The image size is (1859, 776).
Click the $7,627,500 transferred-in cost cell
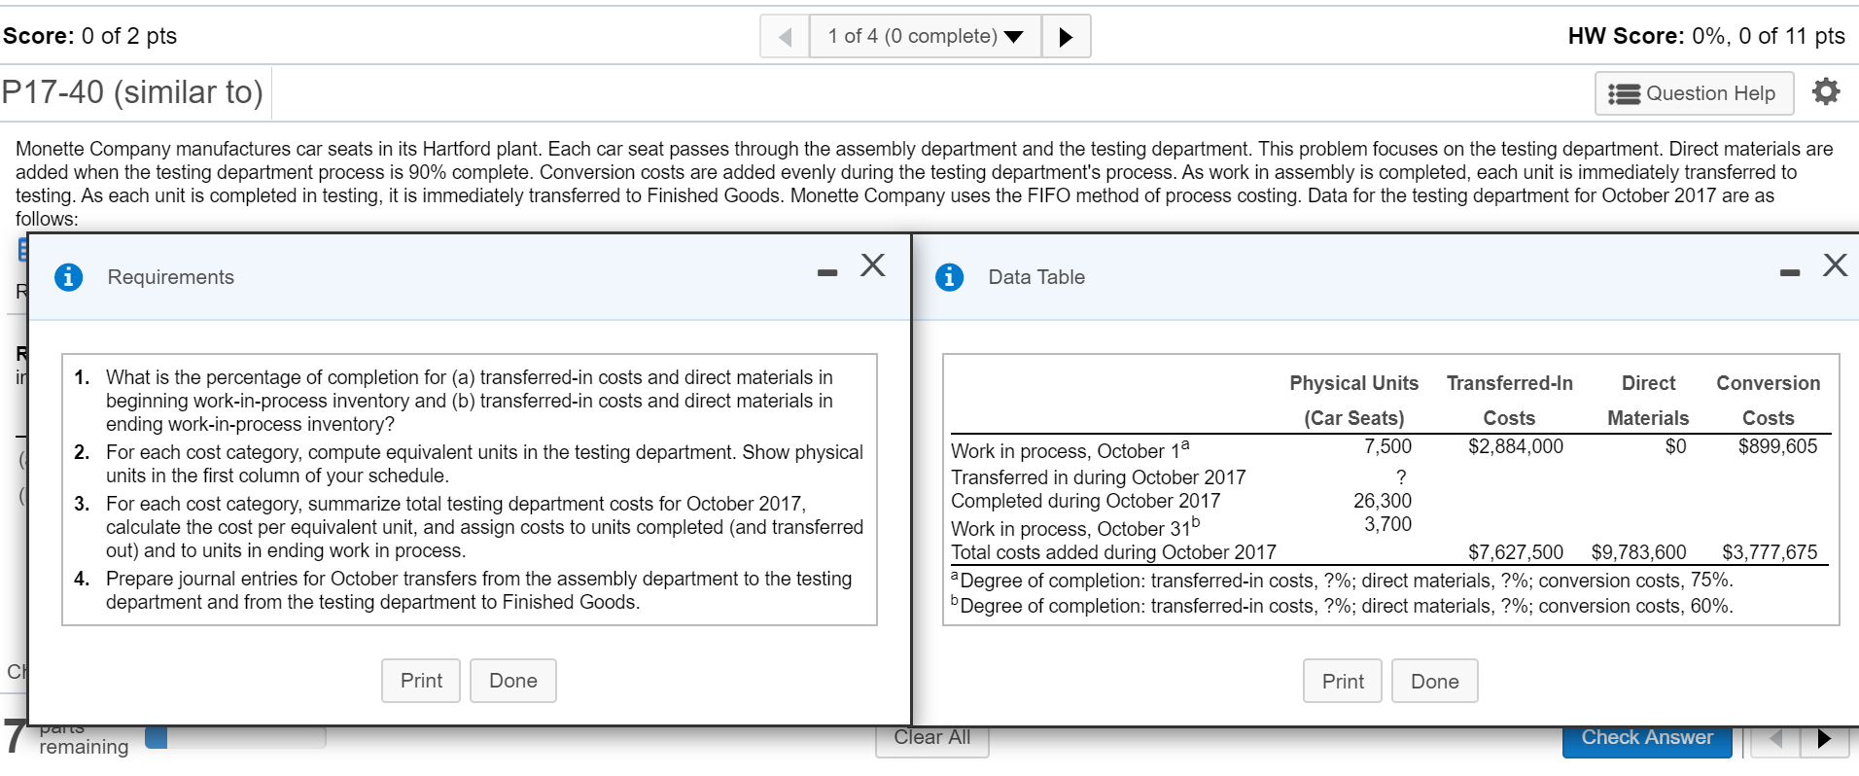1516,552
